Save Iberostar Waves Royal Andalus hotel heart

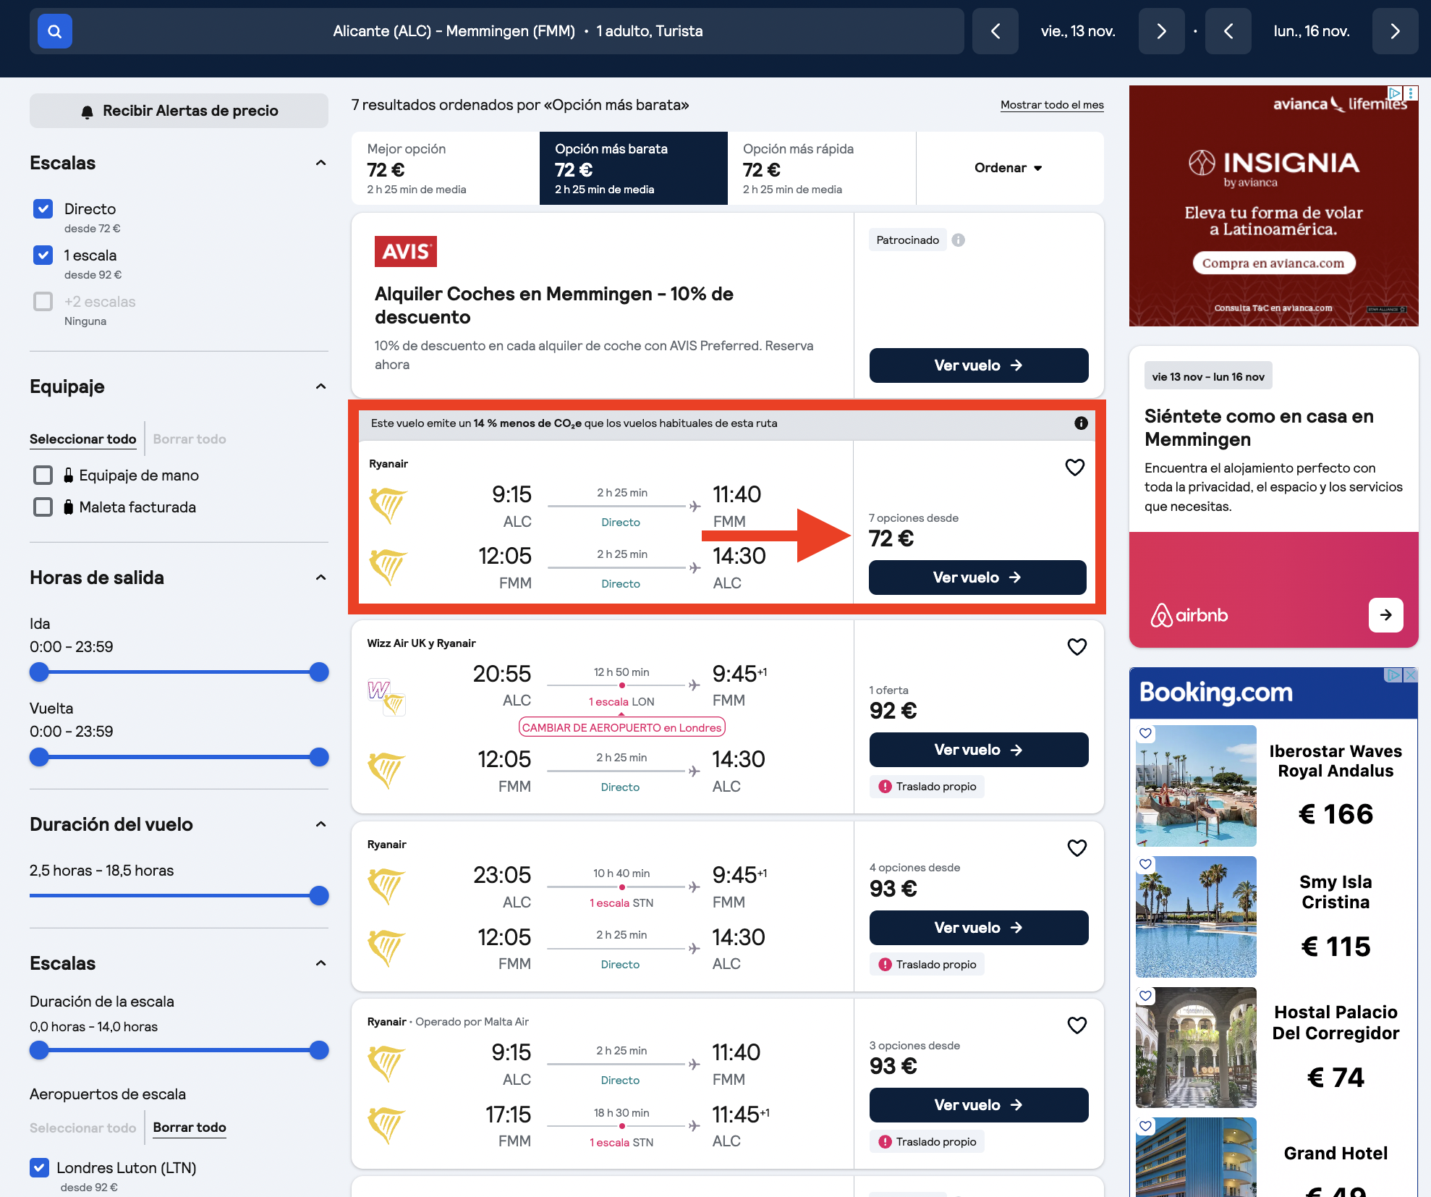(1145, 733)
